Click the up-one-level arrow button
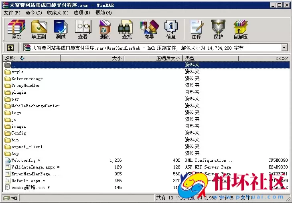The image size is (292, 203). (x=10, y=48)
